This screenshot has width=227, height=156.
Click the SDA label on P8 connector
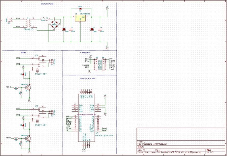[x=87, y=59]
